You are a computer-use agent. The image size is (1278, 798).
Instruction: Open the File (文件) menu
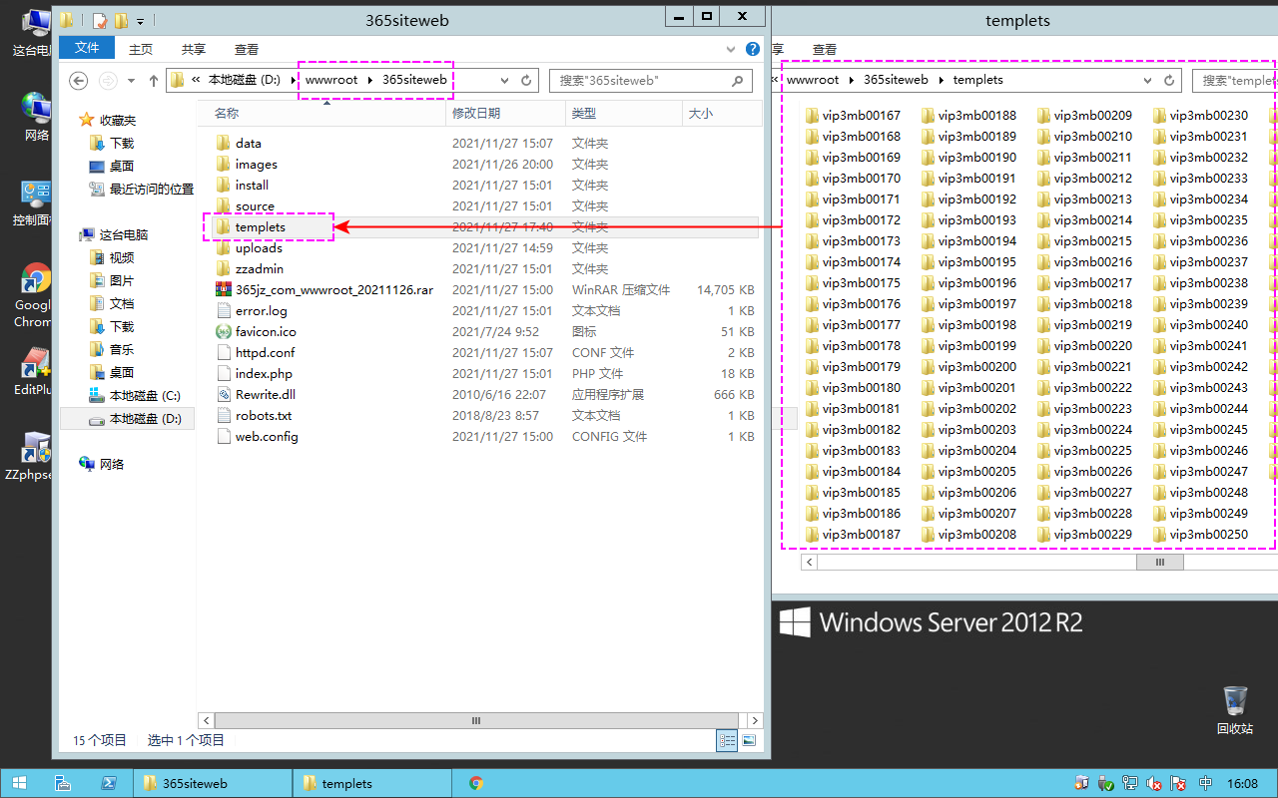tap(87, 48)
